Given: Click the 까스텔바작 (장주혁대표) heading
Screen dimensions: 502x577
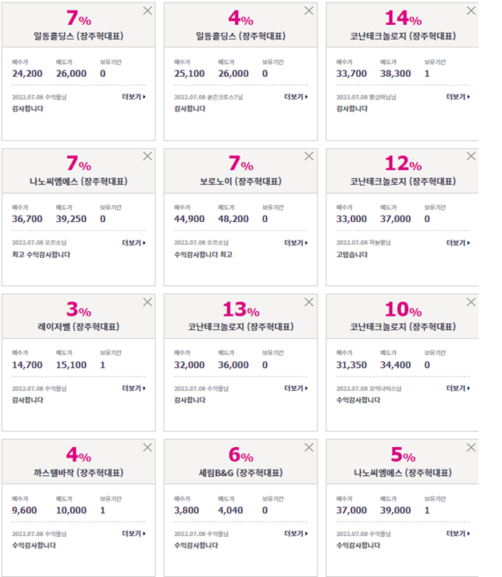Looking at the screenshot, I should pyautogui.click(x=79, y=473).
